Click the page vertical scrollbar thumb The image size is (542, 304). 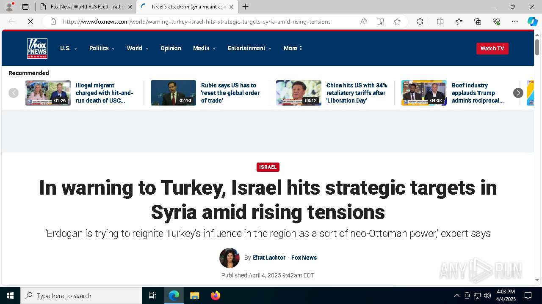pos(537,46)
